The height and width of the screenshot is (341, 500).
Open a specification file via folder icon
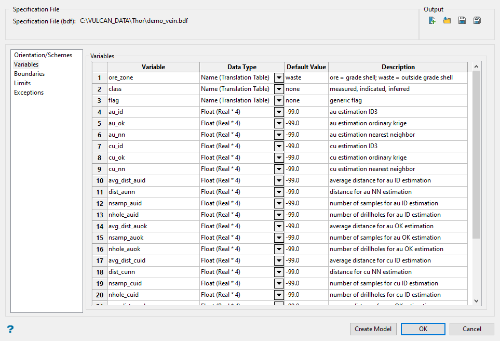click(x=447, y=20)
